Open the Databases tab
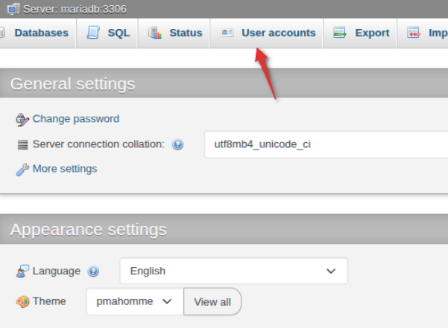The height and width of the screenshot is (328, 448). pos(37,33)
